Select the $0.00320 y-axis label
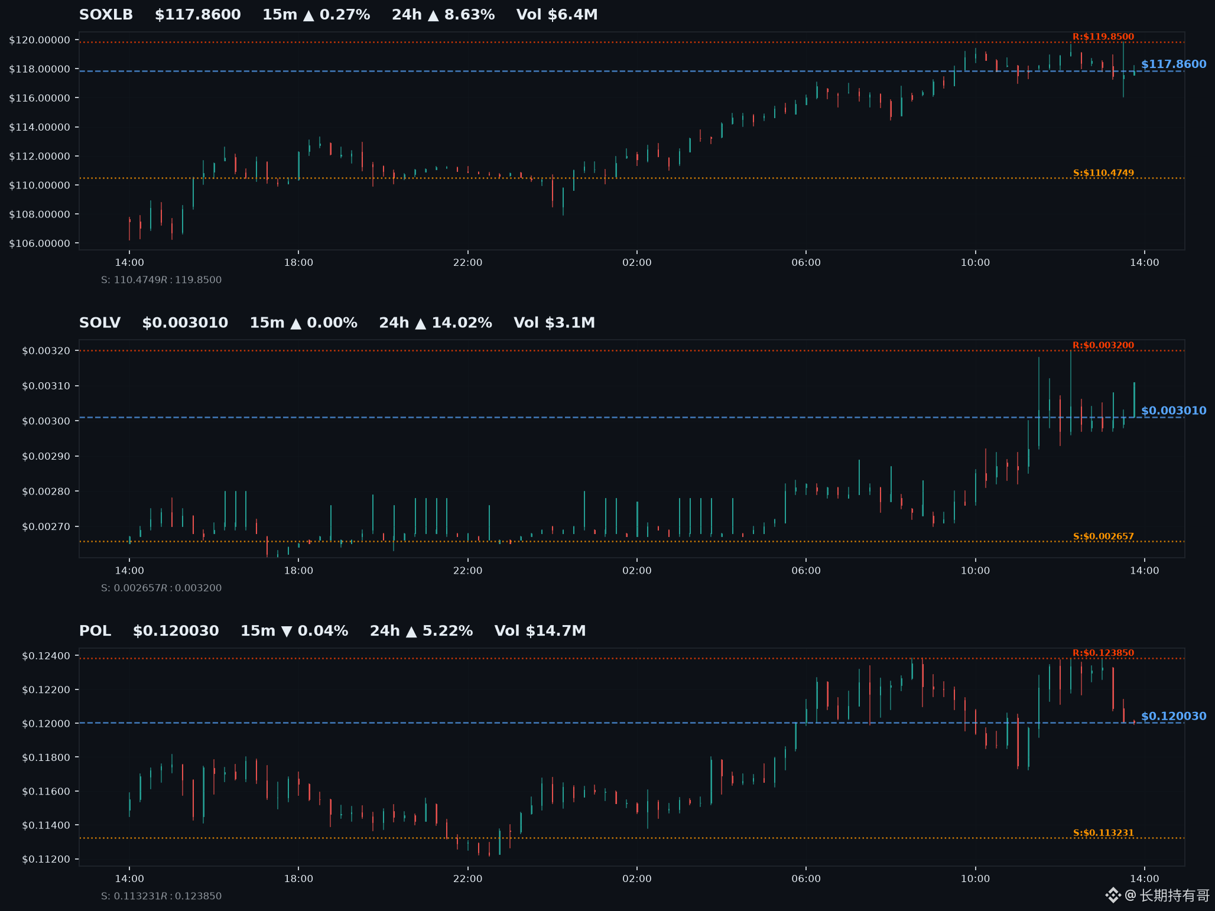The image size is (1215, 911). point(46,351)
